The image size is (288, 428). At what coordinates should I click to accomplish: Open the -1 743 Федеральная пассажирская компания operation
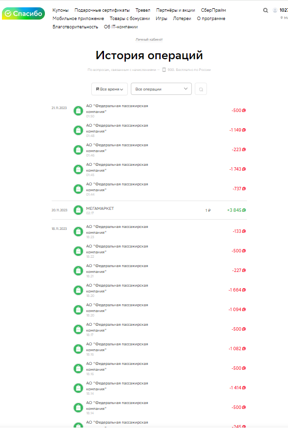149,169
